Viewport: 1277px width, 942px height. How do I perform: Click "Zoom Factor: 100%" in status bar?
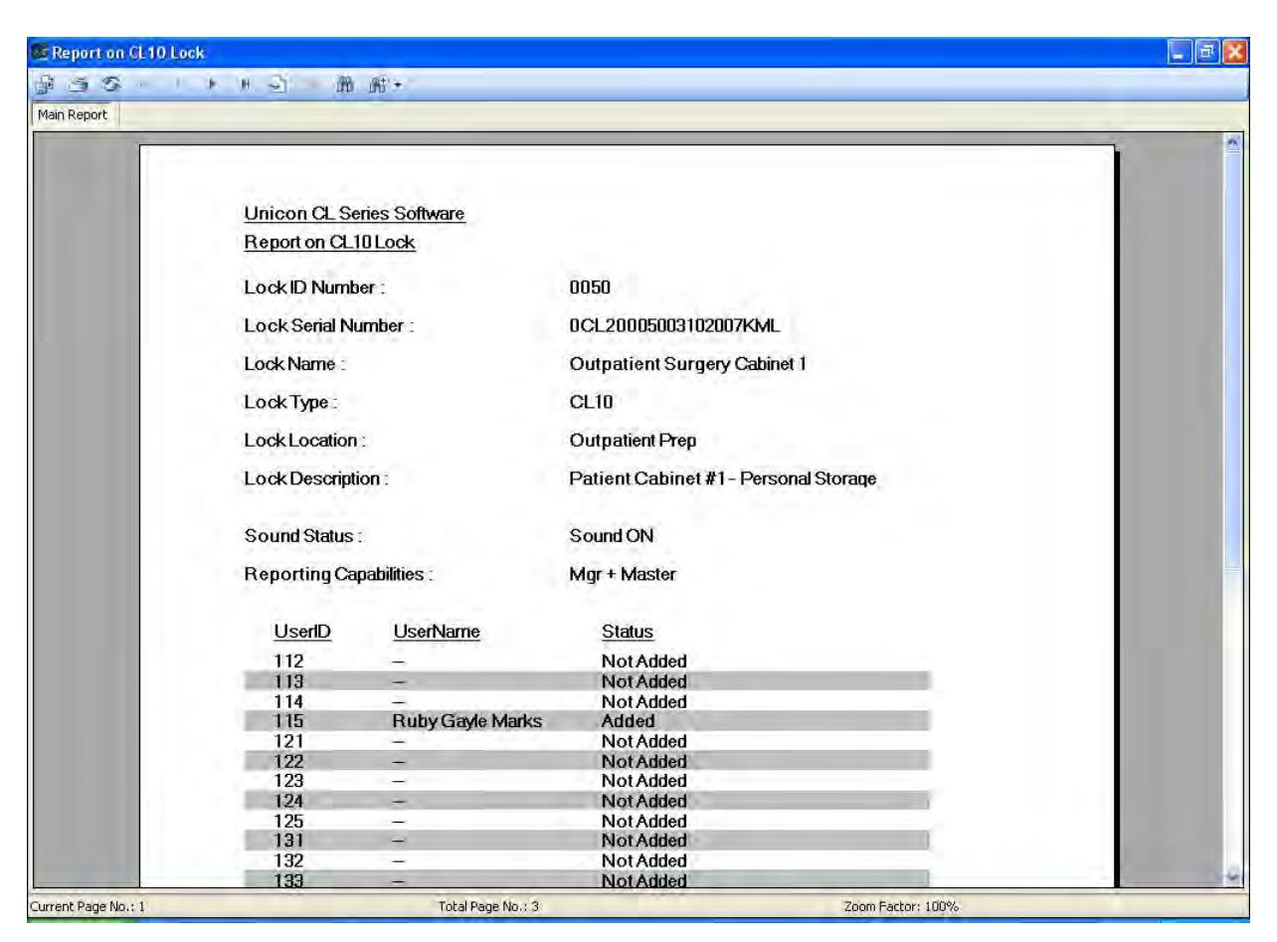(x=901, y=904)
